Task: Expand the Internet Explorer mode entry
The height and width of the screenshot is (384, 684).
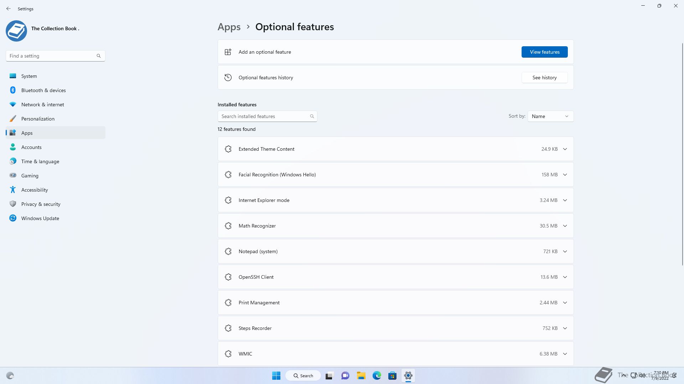Action: click(565, 200)
